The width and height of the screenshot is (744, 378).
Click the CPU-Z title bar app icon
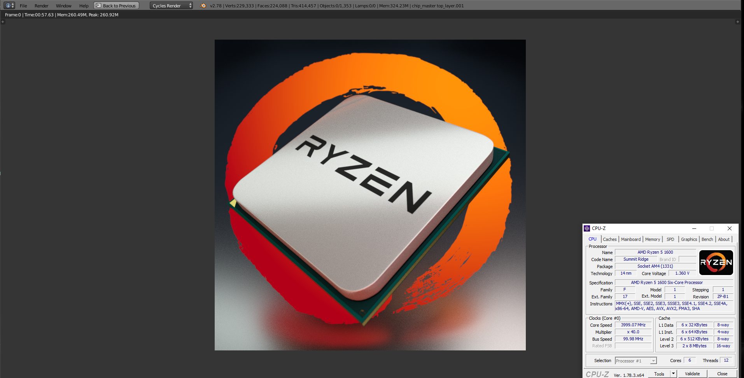point(587,228)
